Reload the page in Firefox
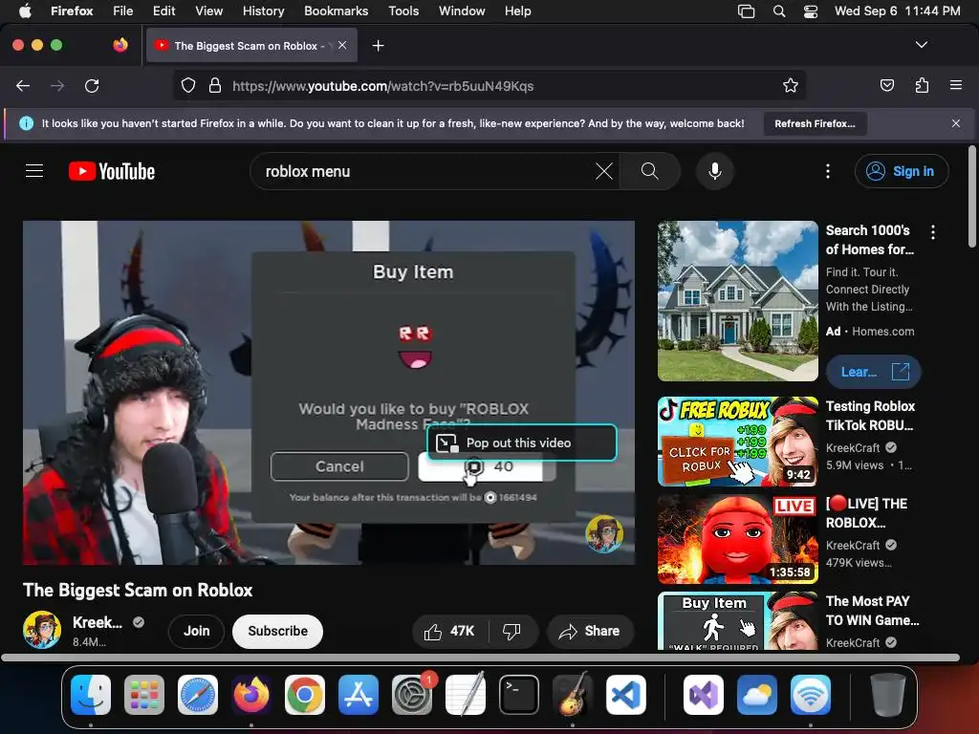 click(x=92, y=85)
